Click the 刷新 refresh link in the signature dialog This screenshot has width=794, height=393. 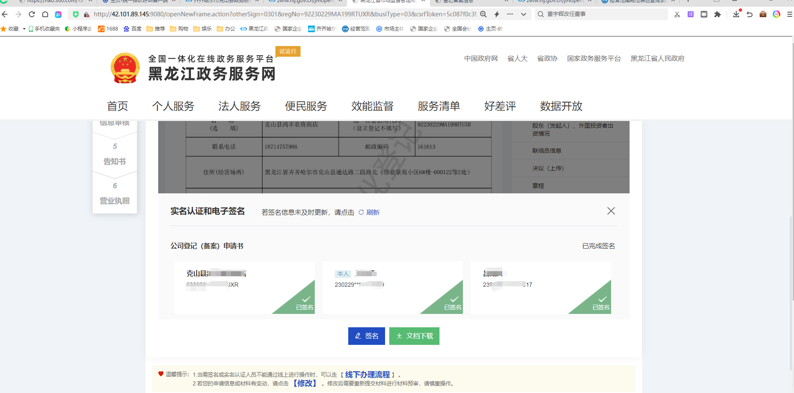369,213
